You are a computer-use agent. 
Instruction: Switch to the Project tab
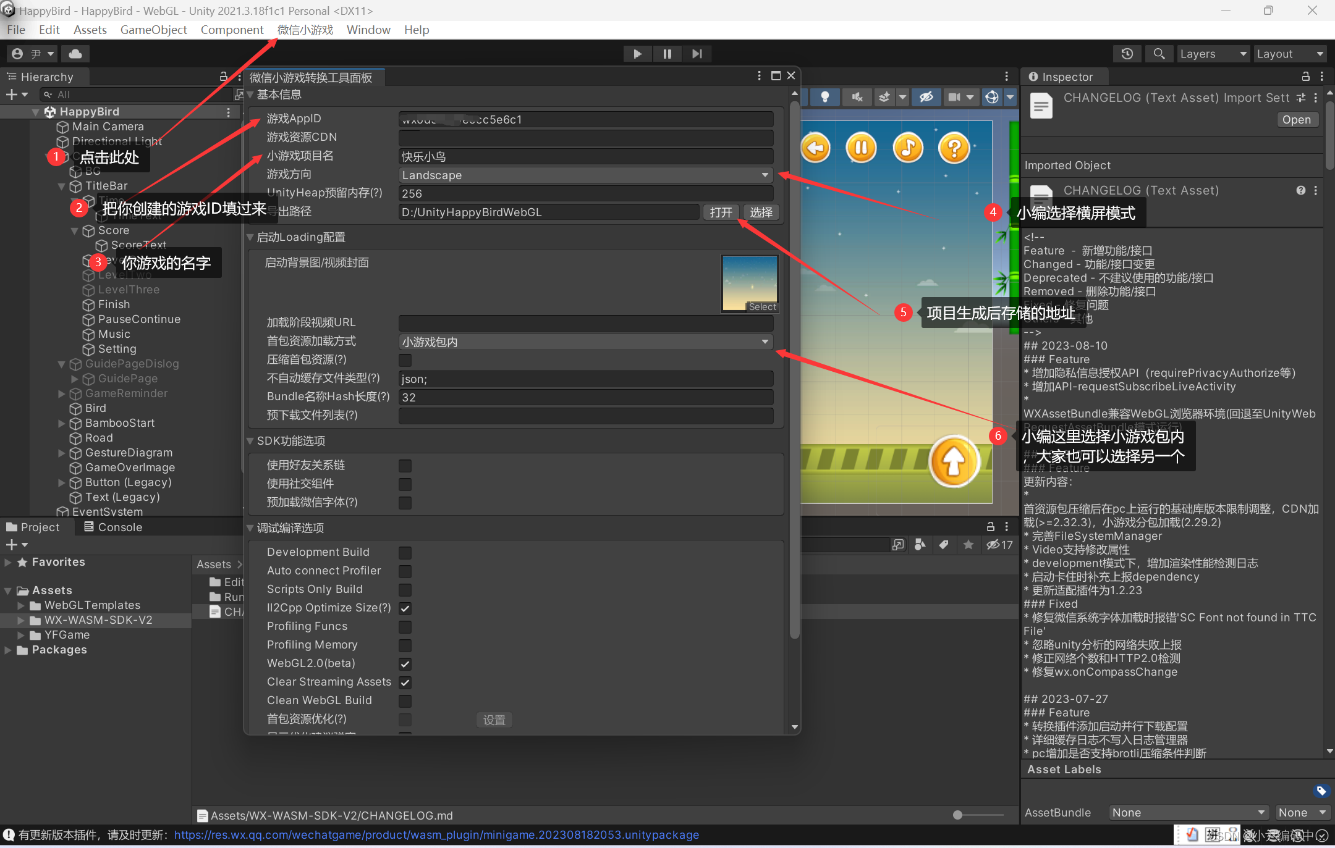33,527
